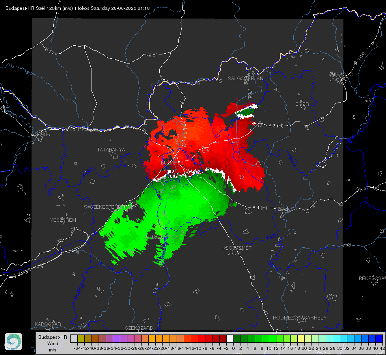This screenshot has width=386, height=355.
Task: Click the DUNAÚJVÁROS city label
Action: 160,237
